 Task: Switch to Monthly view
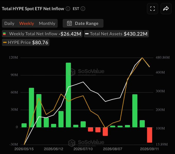47,23
